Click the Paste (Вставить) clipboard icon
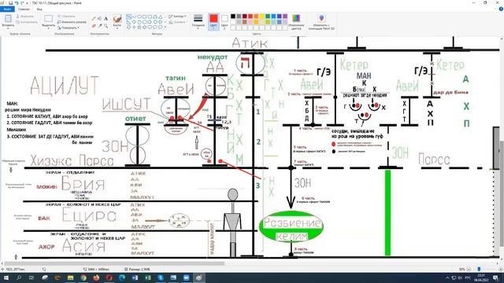 click(8, 18)
